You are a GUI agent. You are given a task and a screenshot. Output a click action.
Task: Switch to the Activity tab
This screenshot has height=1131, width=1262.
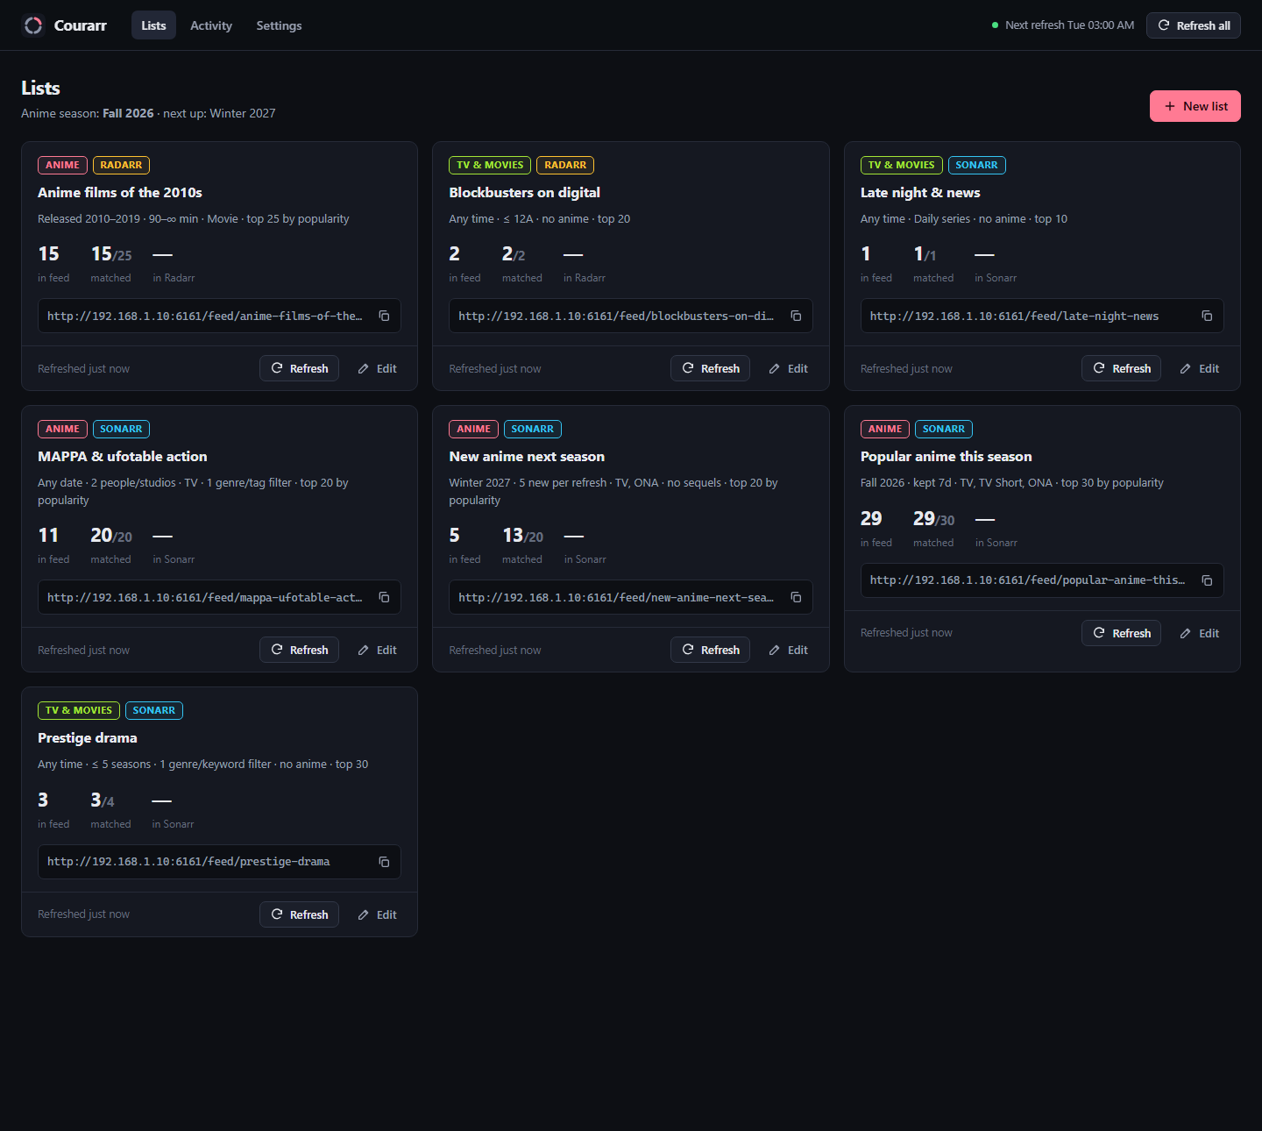(211, 25)
